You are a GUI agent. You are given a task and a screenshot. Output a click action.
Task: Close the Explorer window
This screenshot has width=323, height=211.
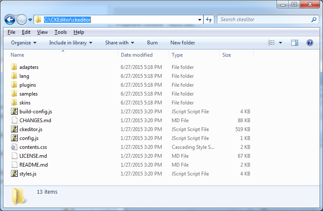pos(310,4)
